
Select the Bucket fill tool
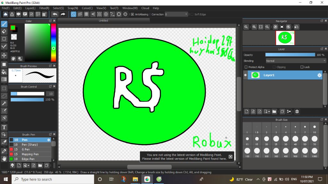(x=4, y=72)
